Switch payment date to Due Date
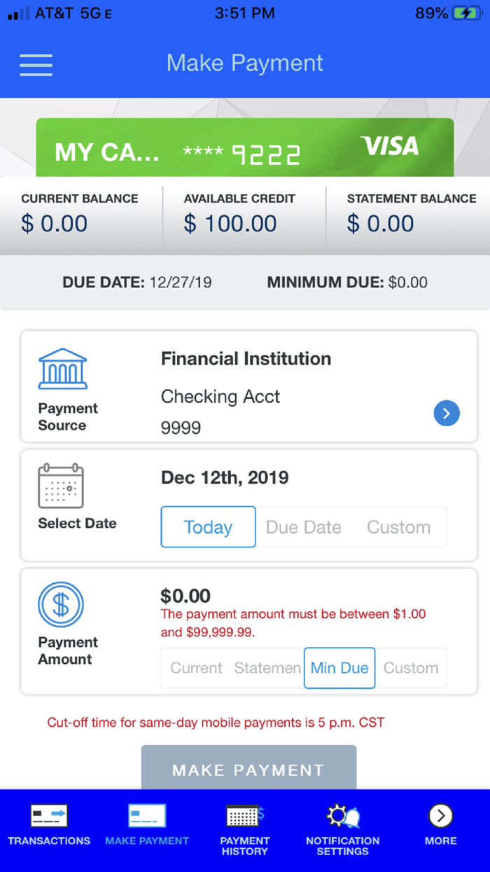Image resolution: width=490 pixels, height=872 pixels. [x=304, y=527]
